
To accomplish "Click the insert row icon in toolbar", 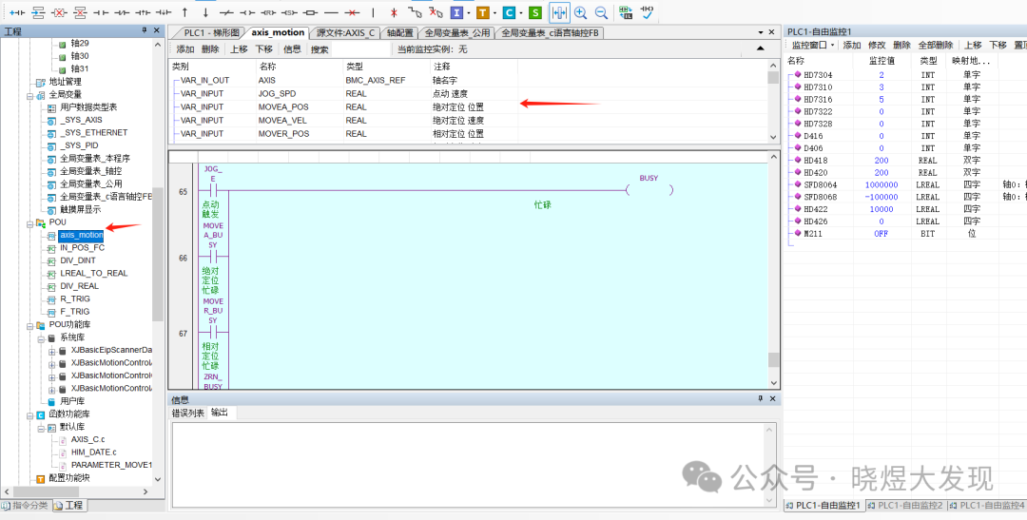I will [38, 12].
